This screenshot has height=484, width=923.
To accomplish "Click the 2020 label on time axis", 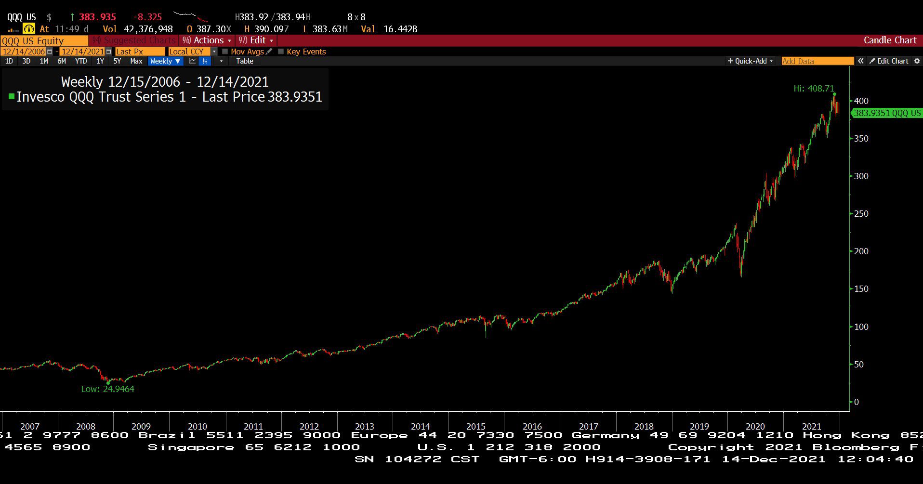I will point(755,426).
